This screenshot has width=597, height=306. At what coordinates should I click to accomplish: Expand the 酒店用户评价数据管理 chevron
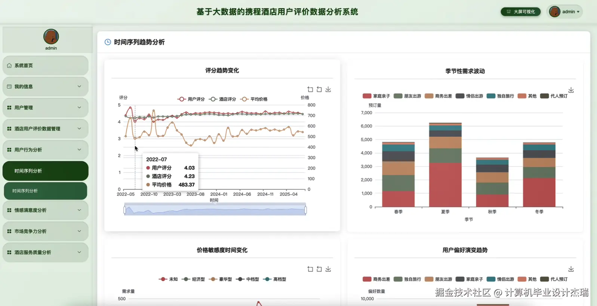[79, 129]
